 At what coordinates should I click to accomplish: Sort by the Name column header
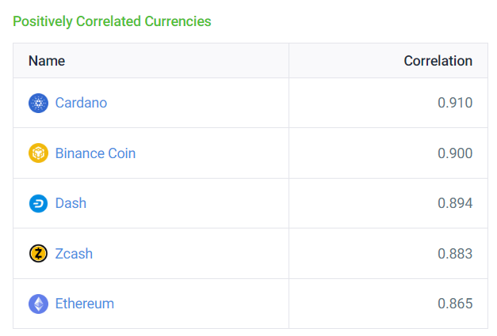point(47,61)
